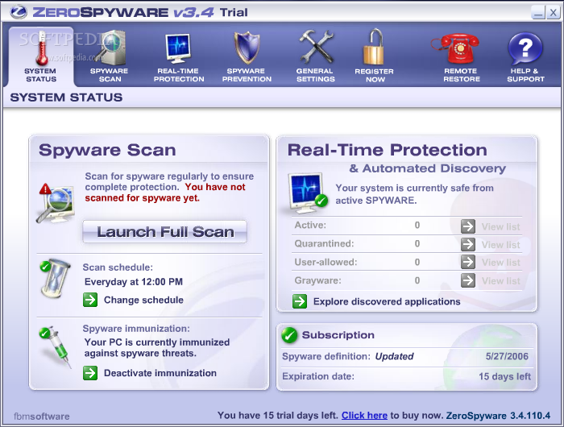564x427 pixels.
Task: Open View list for Quarantined items
Action: (x=500, y=245)
